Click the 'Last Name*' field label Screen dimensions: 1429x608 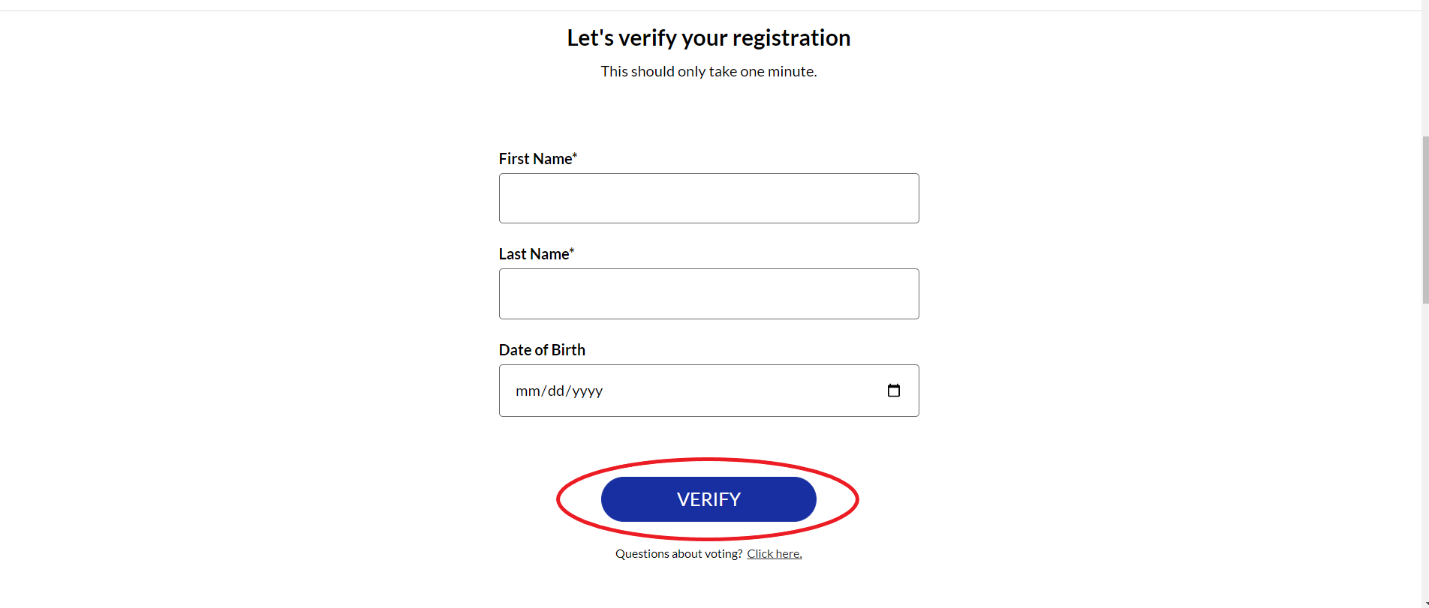click(537, 254)
